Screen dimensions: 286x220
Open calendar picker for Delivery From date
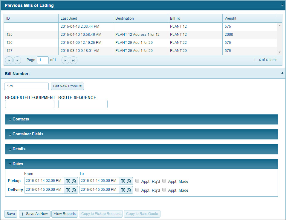coord(68,190)
